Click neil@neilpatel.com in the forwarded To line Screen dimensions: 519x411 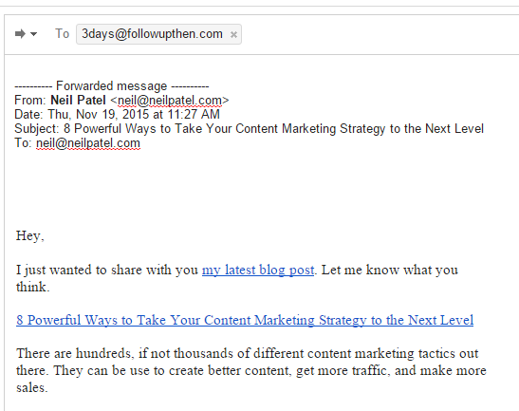click(x=88, y=143)
